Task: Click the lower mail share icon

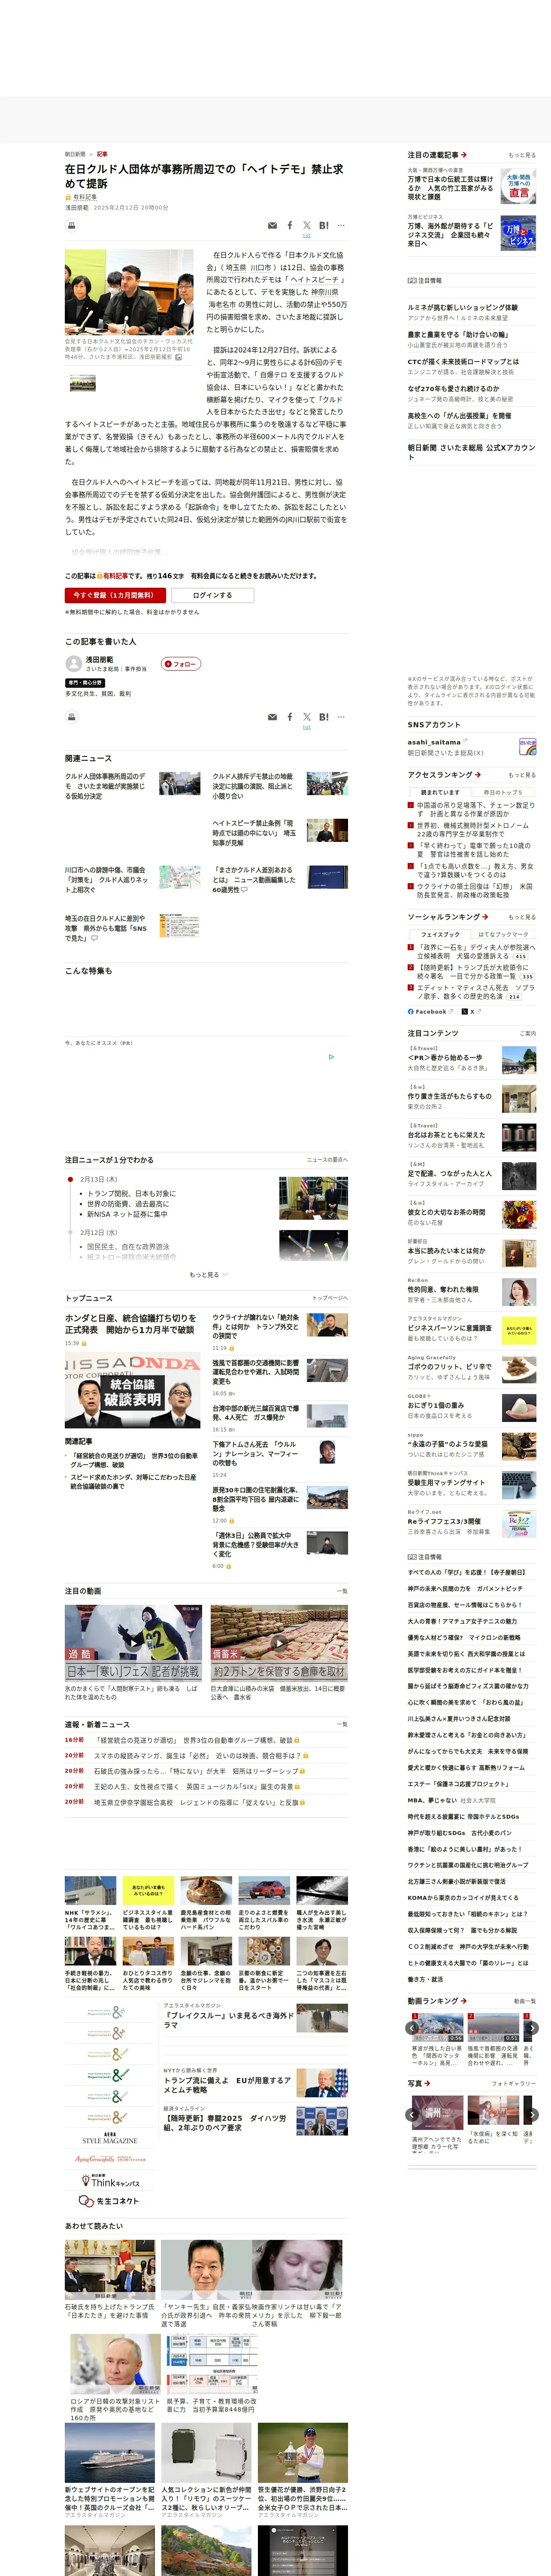Action: pos(272,717)
